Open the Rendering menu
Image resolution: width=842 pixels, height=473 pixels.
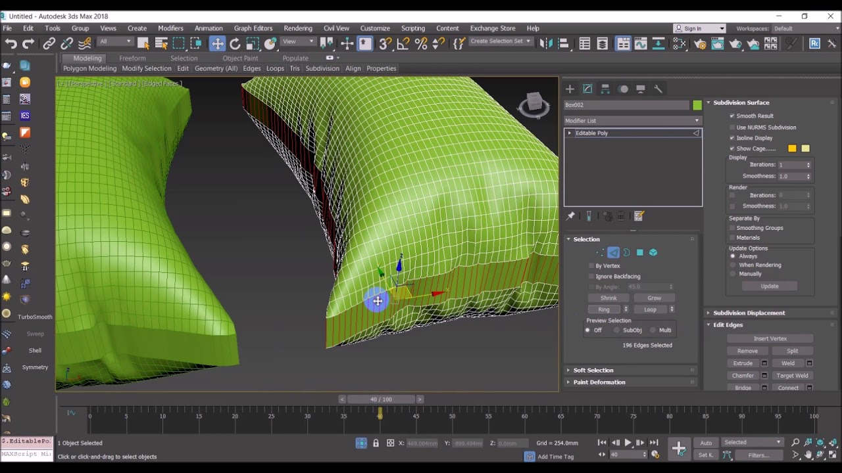coord(298,28)
